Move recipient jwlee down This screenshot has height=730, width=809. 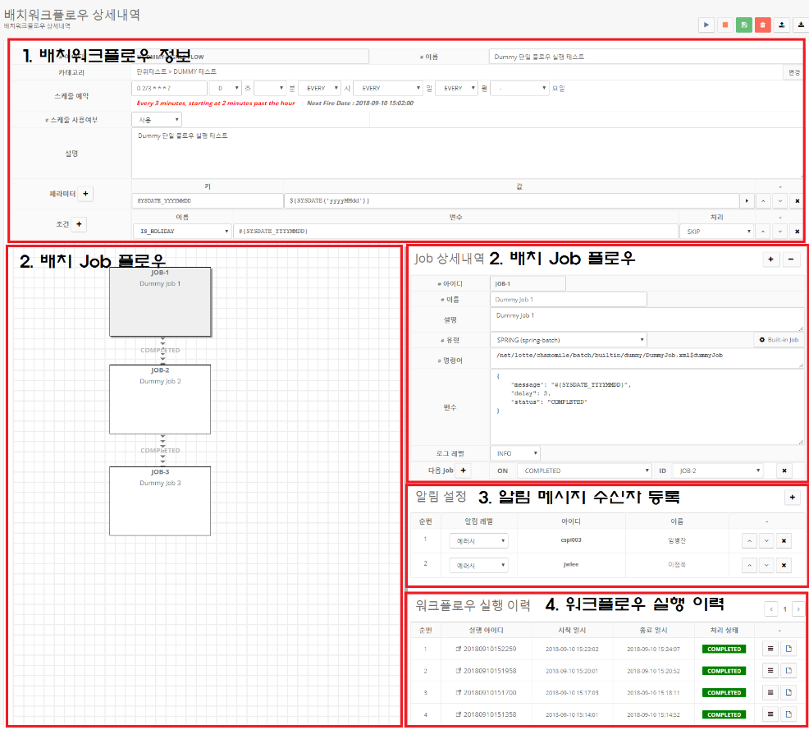click(766, 565)
